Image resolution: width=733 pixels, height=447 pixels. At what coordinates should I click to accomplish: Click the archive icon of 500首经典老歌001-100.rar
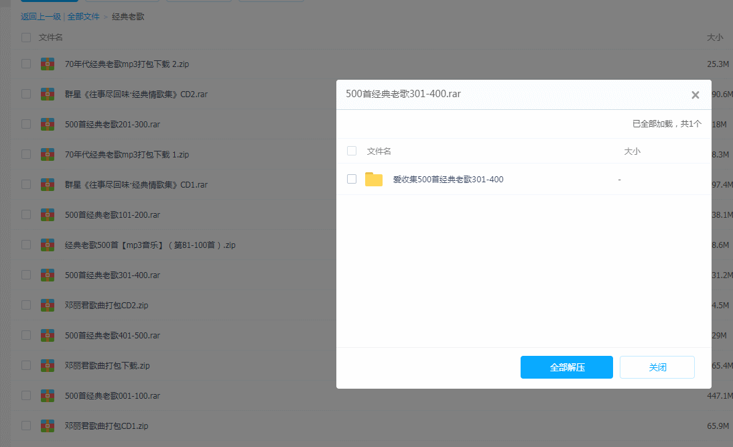(47, 395)
